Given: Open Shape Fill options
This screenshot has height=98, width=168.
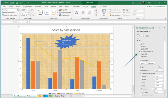Looking at the screenshot, I should 64,10.
